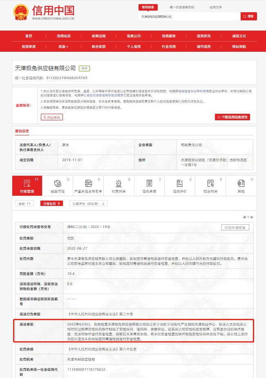The height and width of the screenshot is (378, 266).
Task: Open the 信用研究 navigation item
Action: 203,36
